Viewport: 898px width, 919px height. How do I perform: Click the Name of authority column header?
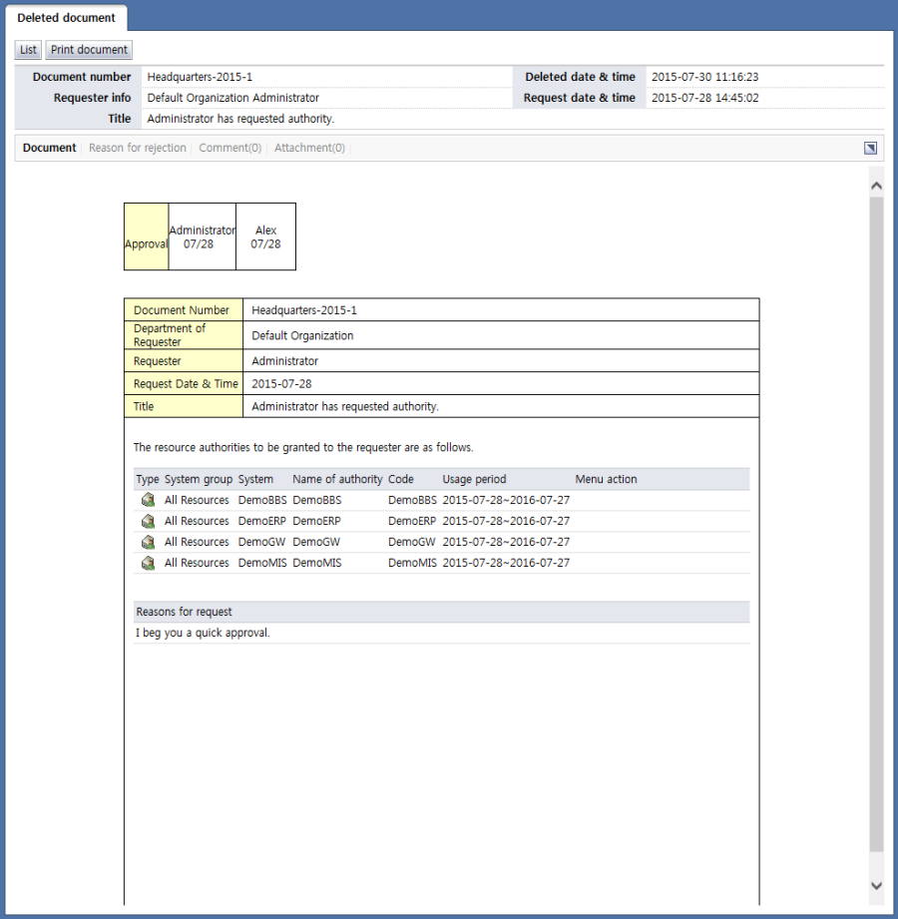(x=337, y=479)
